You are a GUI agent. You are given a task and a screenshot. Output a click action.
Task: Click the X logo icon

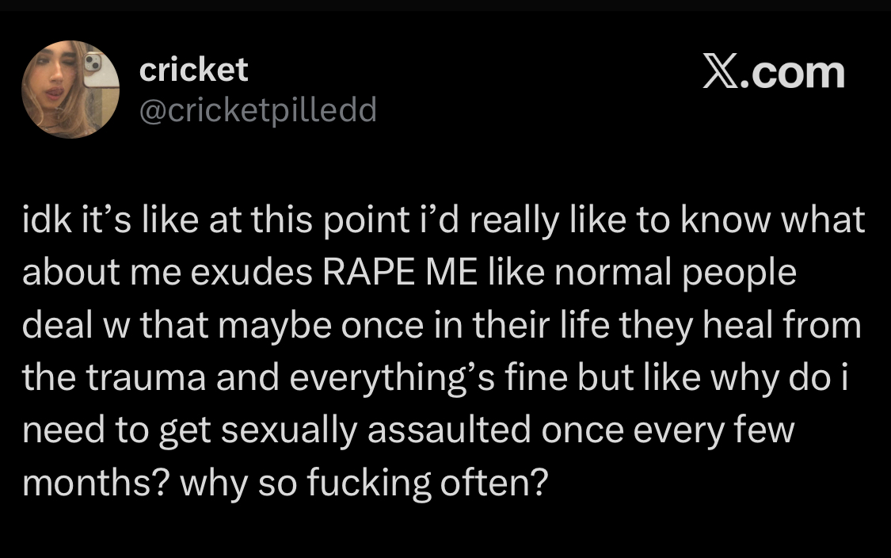pyautogui.click(x=721, y=71)
